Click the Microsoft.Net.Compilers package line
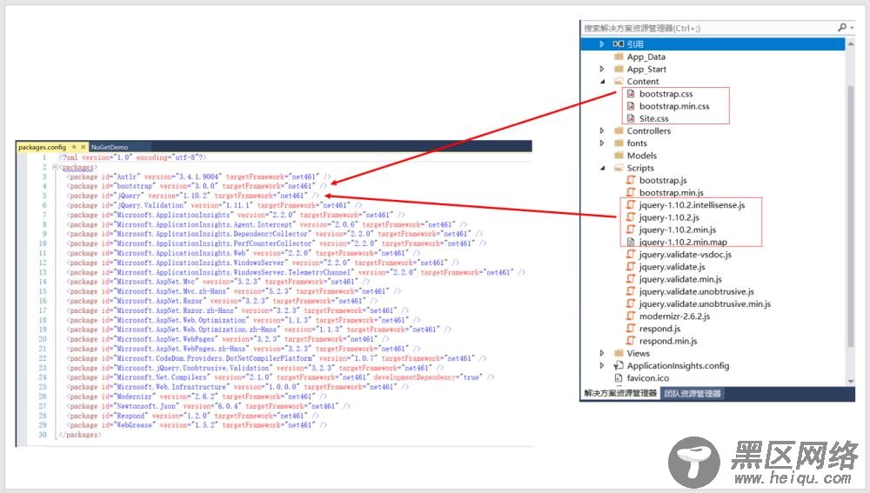 click(x=281, y=377)
